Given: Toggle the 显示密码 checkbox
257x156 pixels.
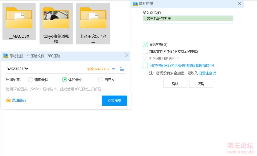Looking at the screenshot, I should [x=146, y=45].
